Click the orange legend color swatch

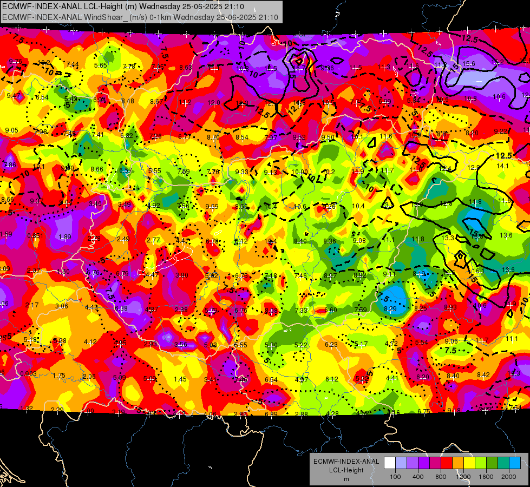click(458, 463)
